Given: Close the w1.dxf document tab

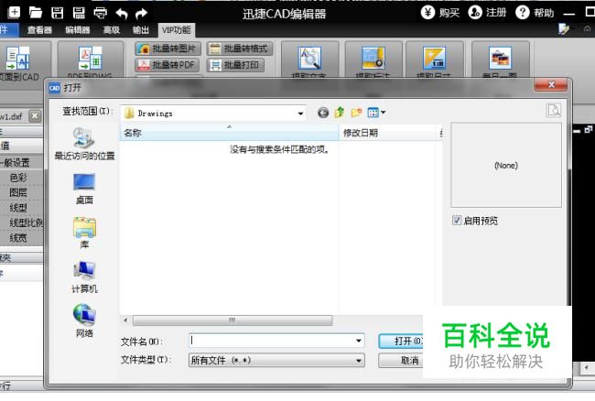Looking at the screenshot, I should (x=35, y=115).
